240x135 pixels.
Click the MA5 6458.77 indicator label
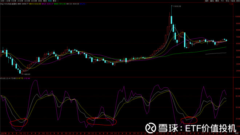click(x=23, y=4)
